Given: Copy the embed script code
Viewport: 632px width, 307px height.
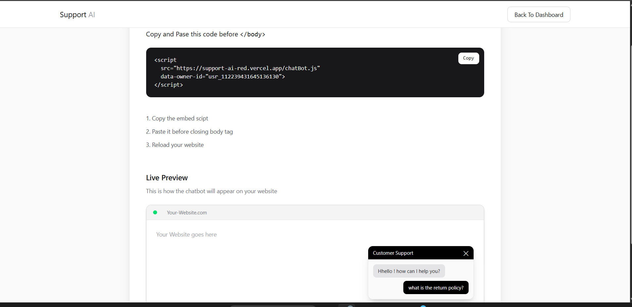Looking at the screenshot, I should 468,58.
